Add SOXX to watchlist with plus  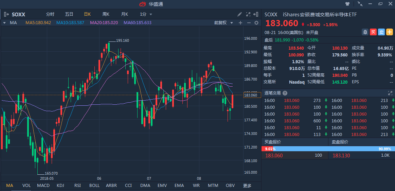[390, 32]
